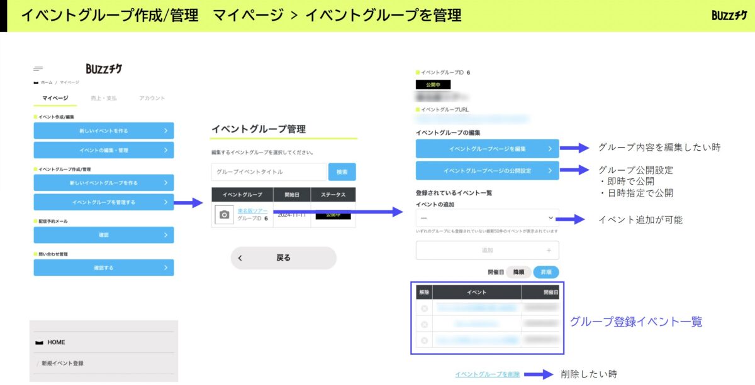Open イベントグループページの公開設定
This screenshot has height=385, width=755.
[x=487, y=171]
